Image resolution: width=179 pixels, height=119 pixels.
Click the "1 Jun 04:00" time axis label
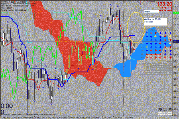95,118
